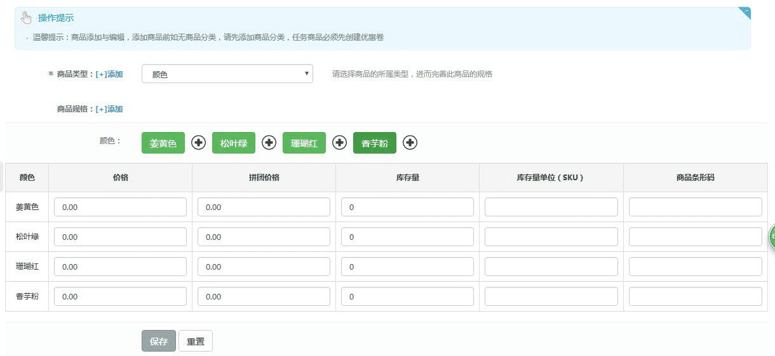Click the plus icon after 香芋粉
The width and height of the screenshot is (775, 356).
point(410,143)
